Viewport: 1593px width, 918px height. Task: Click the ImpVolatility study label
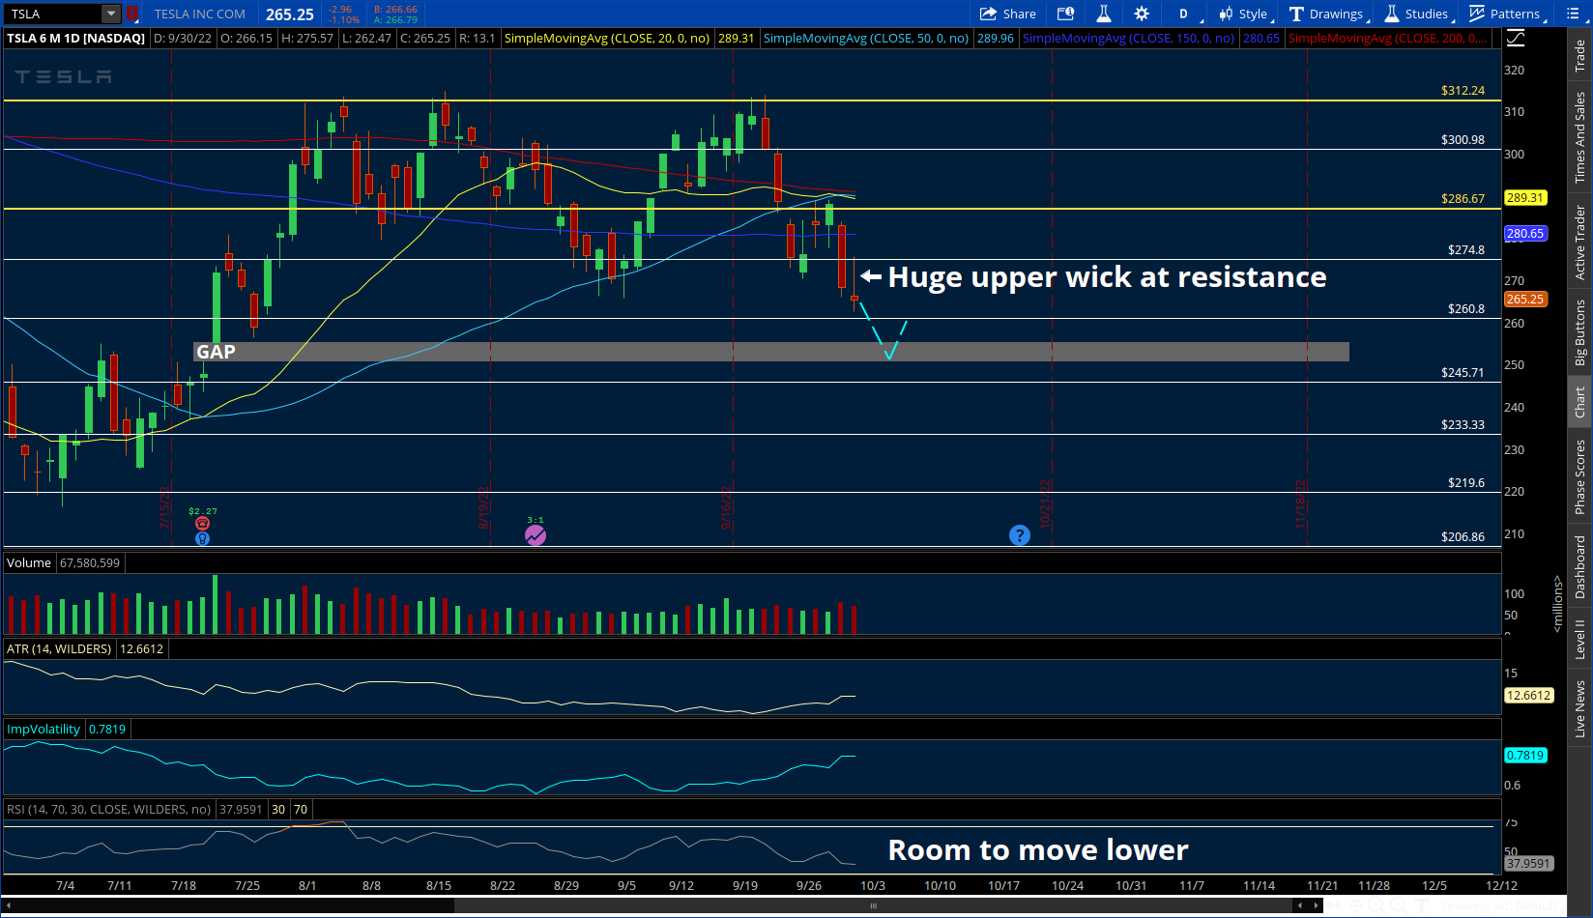coord(43,729)
